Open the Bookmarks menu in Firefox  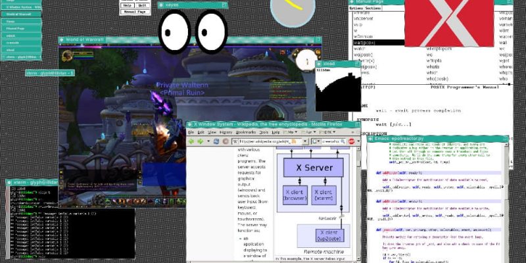click(246, 132)
